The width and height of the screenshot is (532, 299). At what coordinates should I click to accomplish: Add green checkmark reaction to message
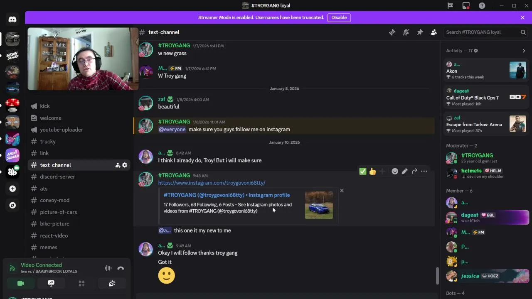[362, 172]
